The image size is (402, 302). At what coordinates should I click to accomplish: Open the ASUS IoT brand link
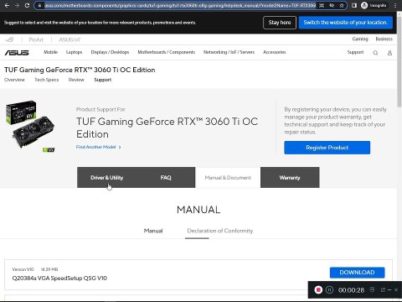tap(70, 39)
